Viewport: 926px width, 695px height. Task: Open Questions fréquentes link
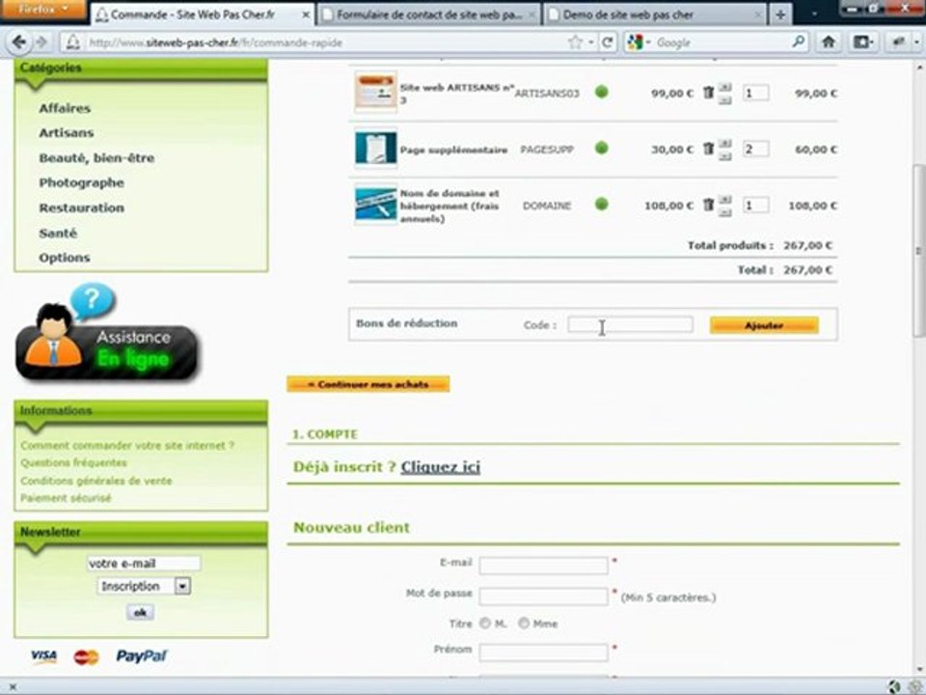(x=74, y=462)
